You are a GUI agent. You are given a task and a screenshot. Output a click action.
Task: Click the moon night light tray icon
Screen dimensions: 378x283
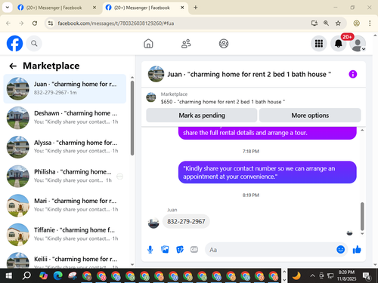click(296, 275)
